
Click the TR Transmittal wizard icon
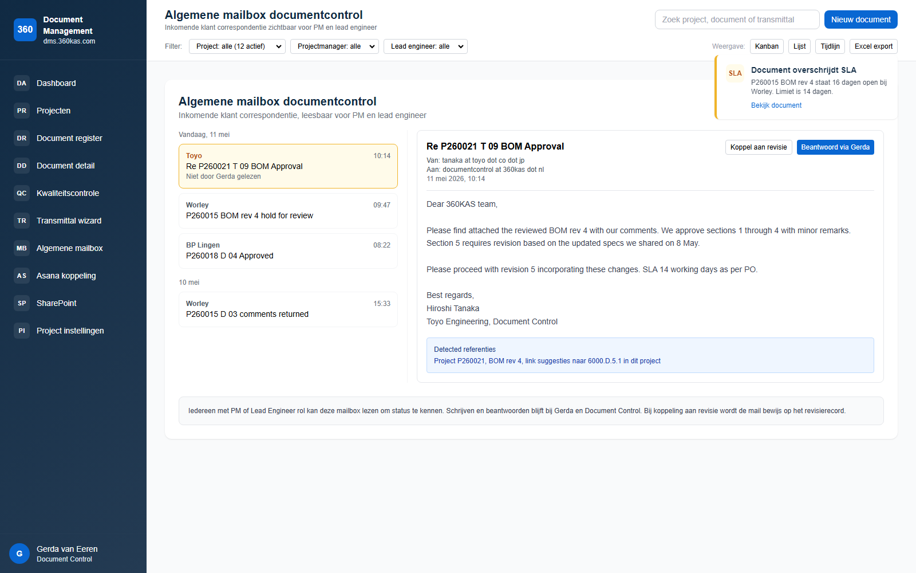point(22,221)
